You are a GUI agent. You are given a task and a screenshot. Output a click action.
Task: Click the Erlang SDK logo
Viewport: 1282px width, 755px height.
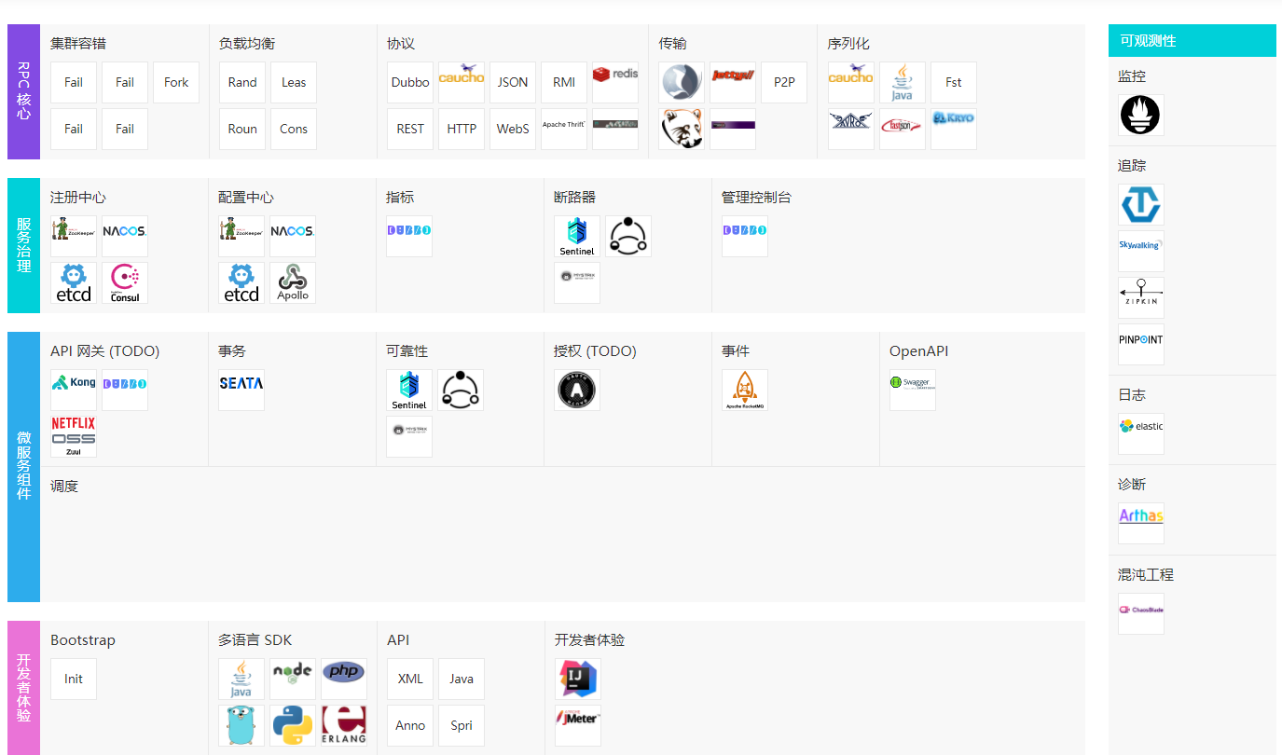tap(344, 725)
